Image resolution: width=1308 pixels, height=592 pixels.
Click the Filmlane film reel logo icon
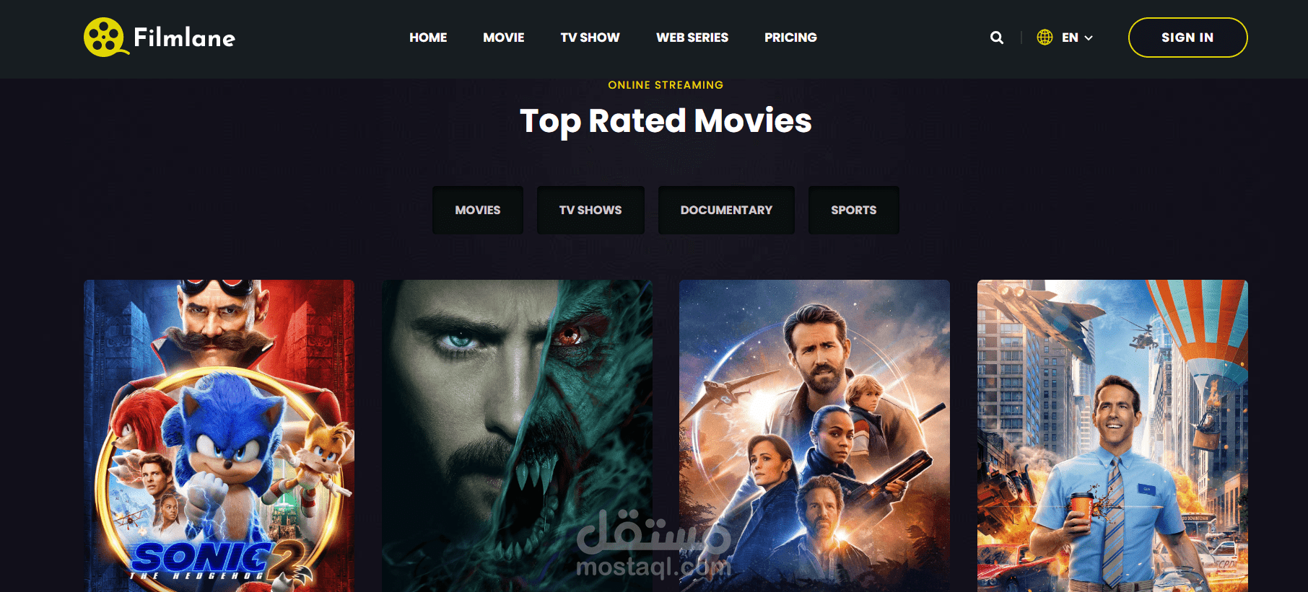(x=105, y=37)
